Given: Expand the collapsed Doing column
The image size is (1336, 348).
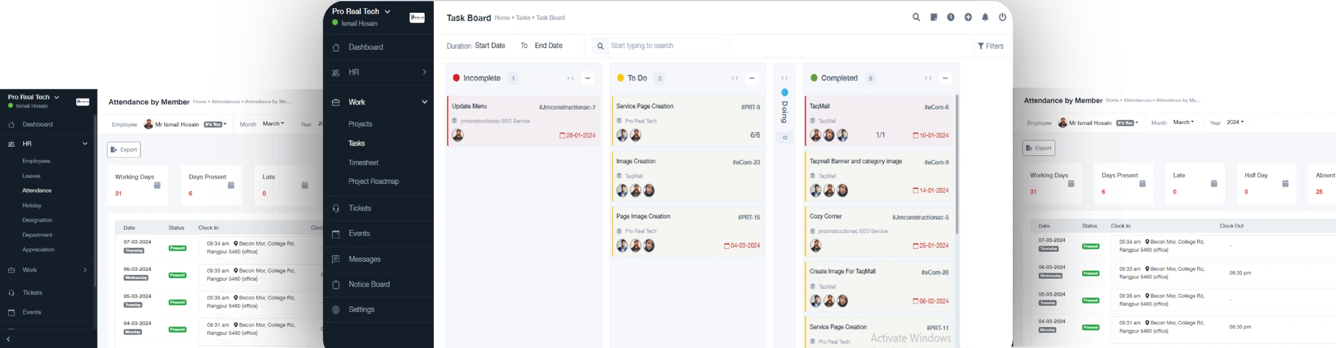Looking at the screenshot, I should click(x=784, y=78).
